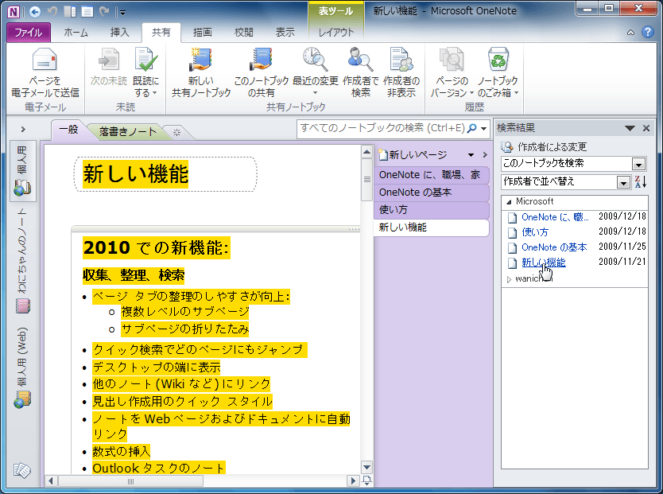Collapse the Microsoft author group

509,202
